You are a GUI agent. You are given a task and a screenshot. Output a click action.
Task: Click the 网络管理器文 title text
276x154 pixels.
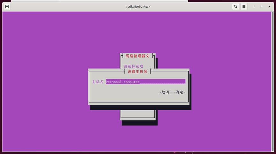[137, 56]
